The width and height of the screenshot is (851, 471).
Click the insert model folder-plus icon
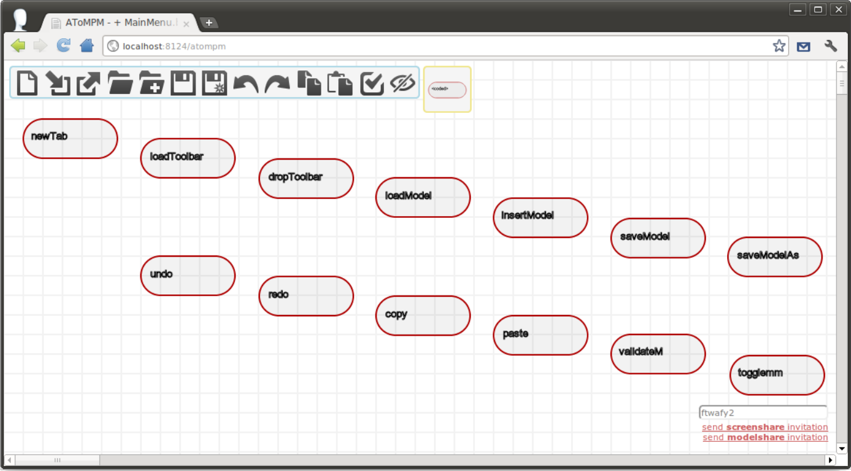coord(152,83)
